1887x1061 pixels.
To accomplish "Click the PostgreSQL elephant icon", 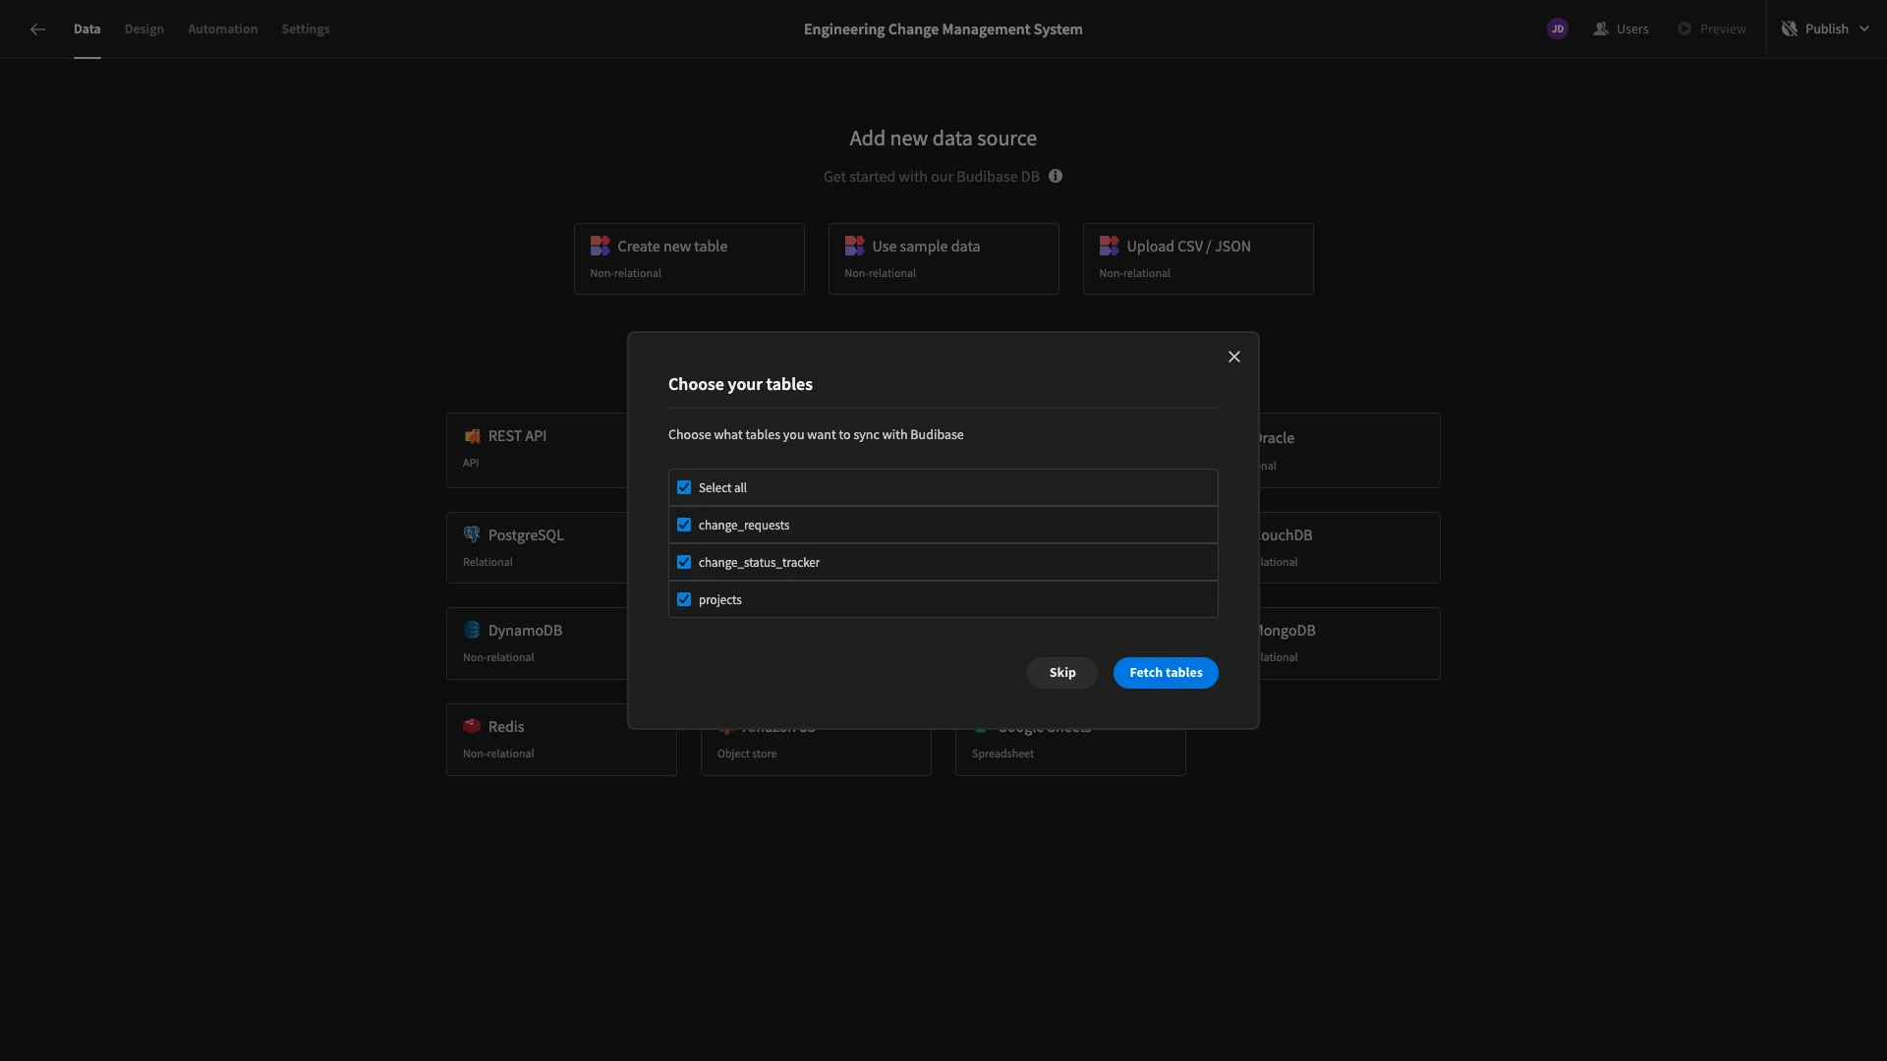I will 472,534.
